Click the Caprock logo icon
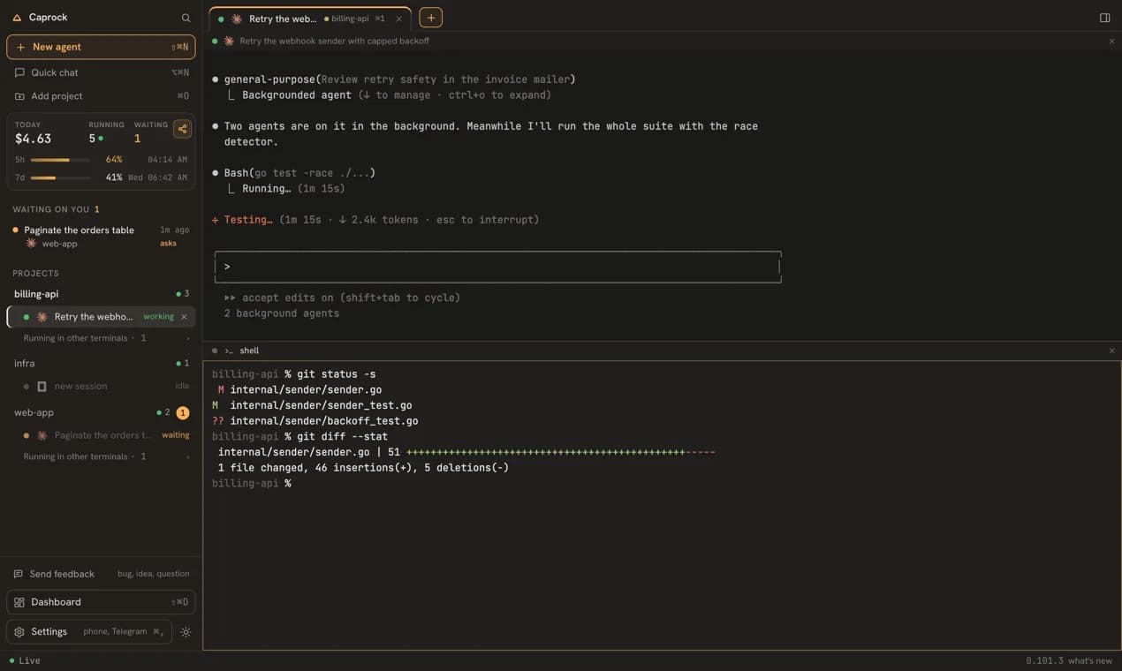Image resolution: width=1122 pixels, height=671 pixels. click(x=17, y=18)
